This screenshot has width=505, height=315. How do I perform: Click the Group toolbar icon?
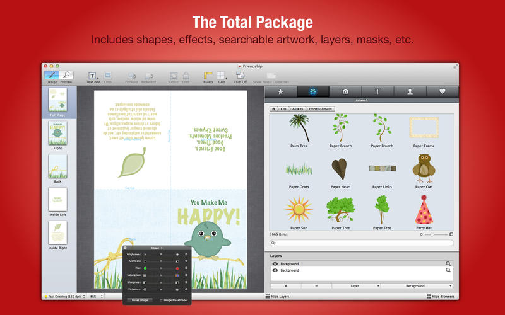[173, 76]
